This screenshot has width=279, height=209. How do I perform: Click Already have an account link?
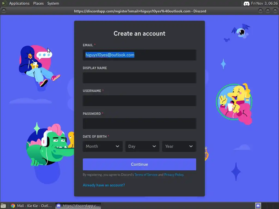click(x=104, y=185)
